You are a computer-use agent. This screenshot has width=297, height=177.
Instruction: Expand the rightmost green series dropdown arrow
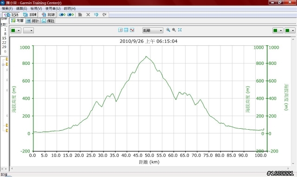[293, 31]
